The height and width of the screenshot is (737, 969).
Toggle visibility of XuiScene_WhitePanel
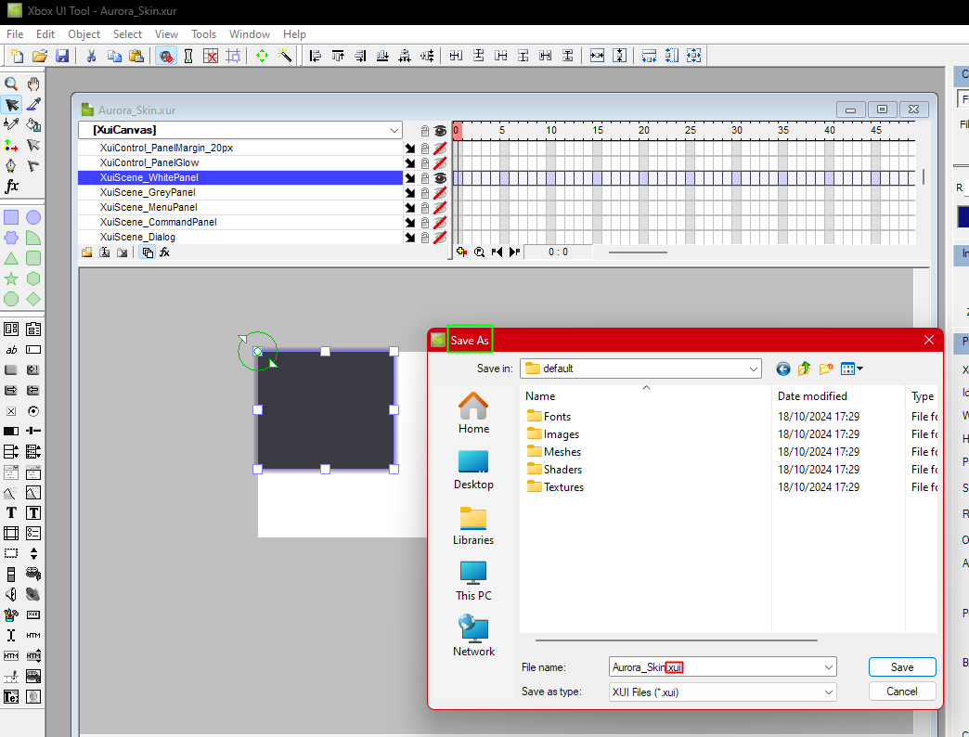439,178
